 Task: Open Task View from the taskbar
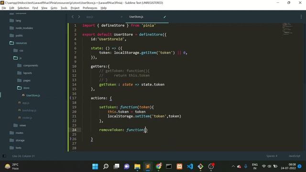[x=116, y=166]
